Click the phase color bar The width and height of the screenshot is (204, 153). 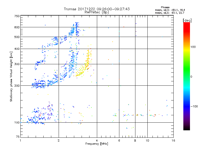tap(187, 76)
